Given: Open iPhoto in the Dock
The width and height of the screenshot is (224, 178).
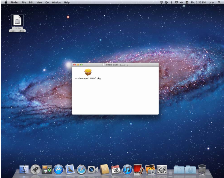Looking at the screenshot, I should (150, 169).
